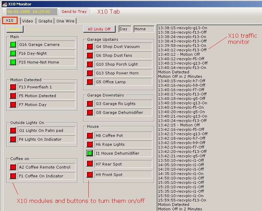Select log entry 13:38:15-recvplc-g13-On
This screenshot has width=262, height=211.
coord(182,28)
